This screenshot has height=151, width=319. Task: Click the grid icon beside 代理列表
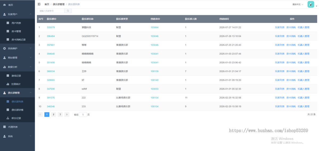coord(4,127)
